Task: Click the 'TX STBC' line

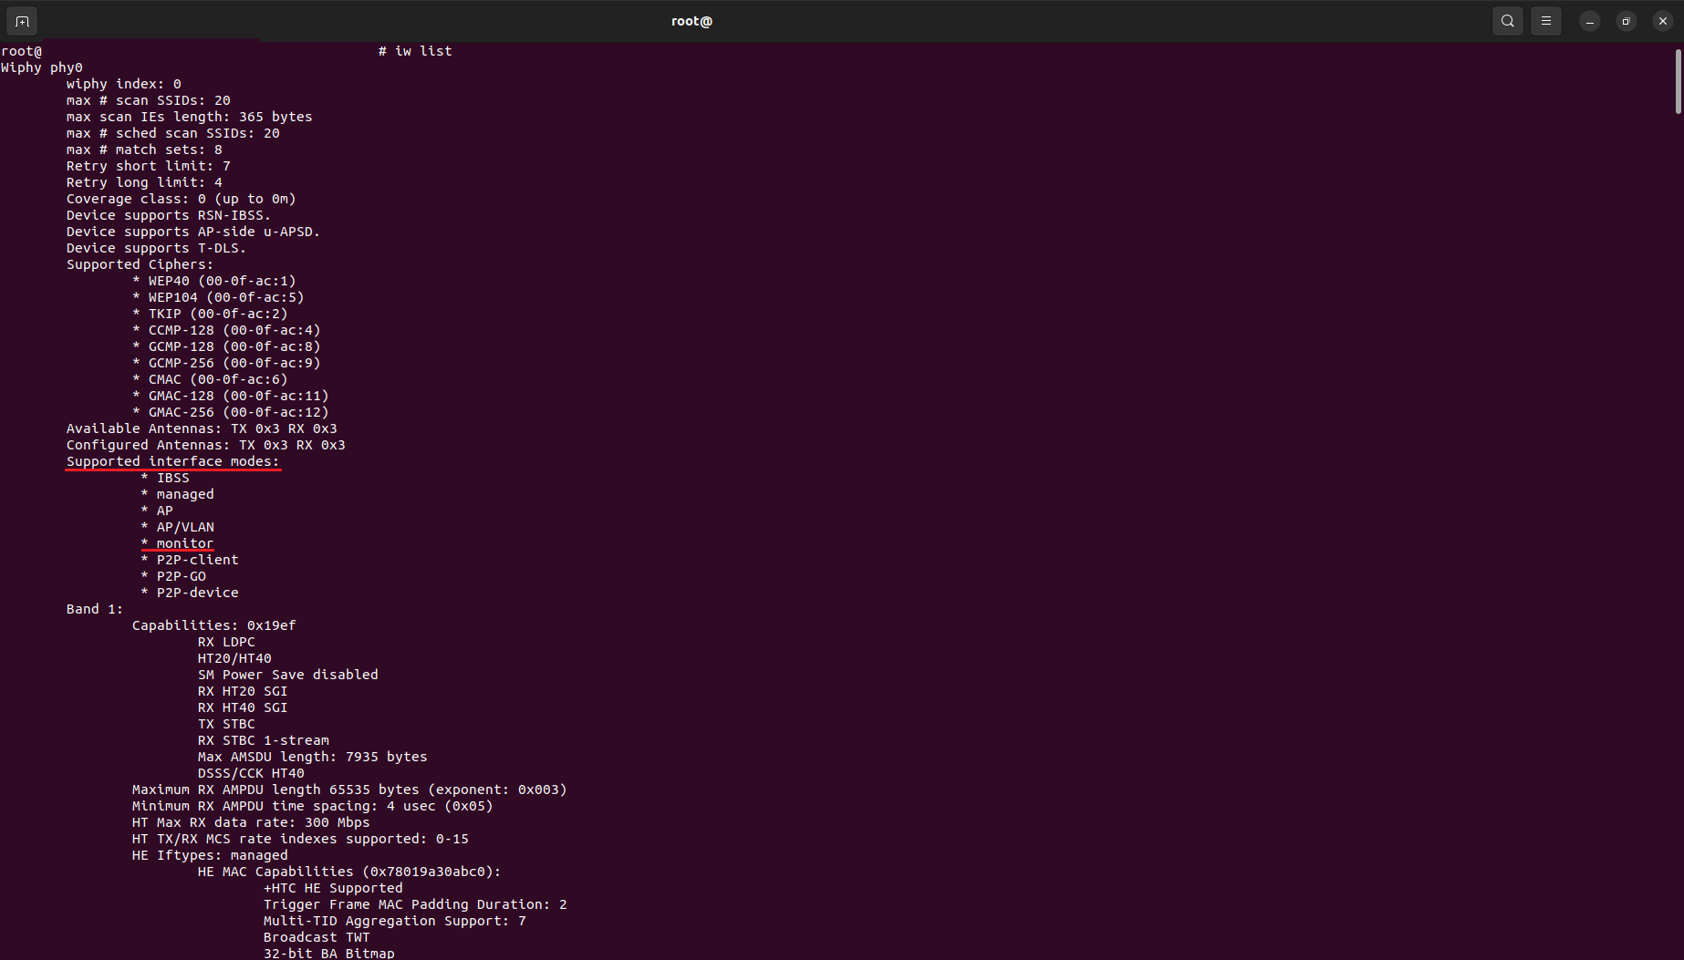Action: pos(226,724)
